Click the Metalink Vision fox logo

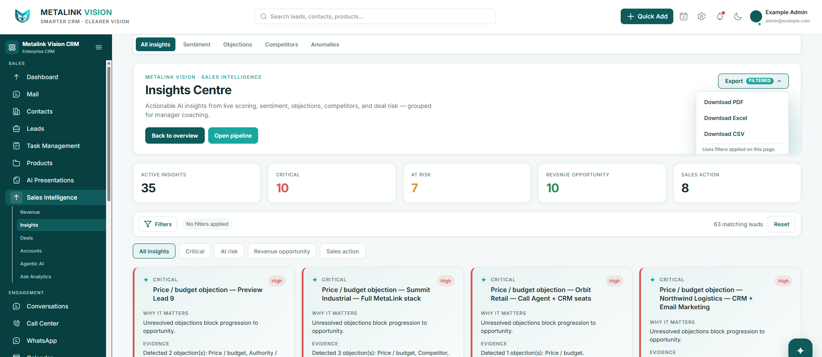22,16
